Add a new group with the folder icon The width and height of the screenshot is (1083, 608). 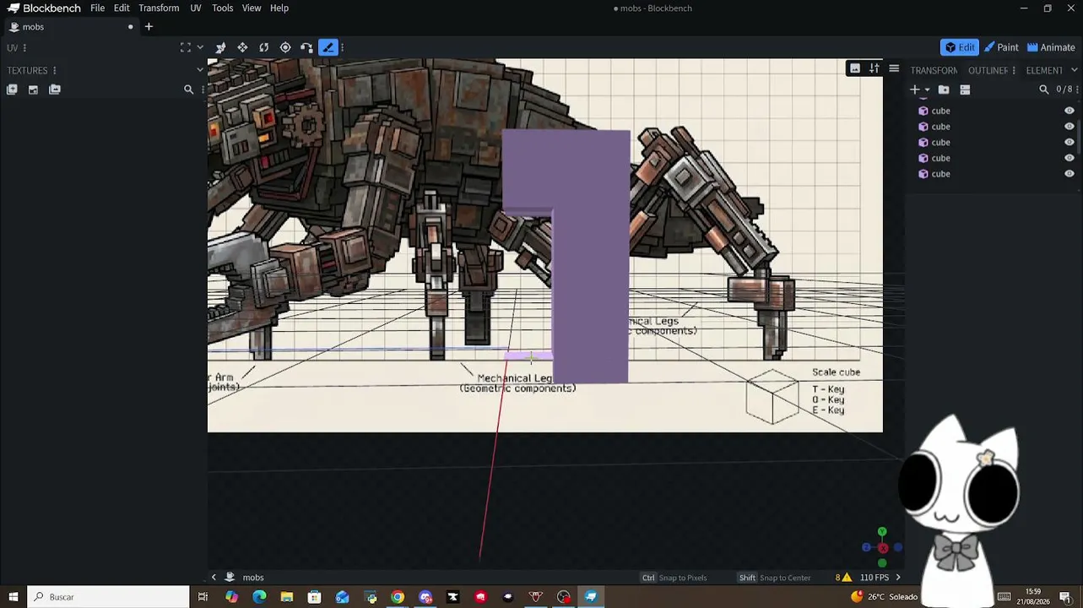(944, 90)
